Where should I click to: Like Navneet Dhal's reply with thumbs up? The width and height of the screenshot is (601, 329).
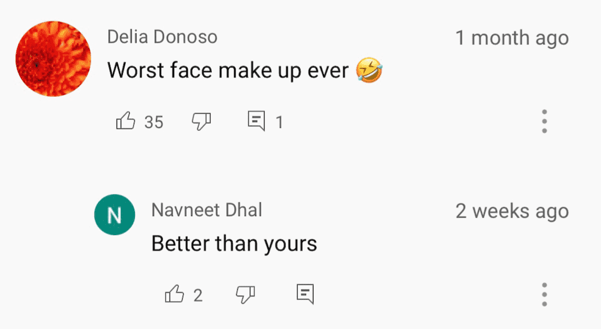coord(174,295)
